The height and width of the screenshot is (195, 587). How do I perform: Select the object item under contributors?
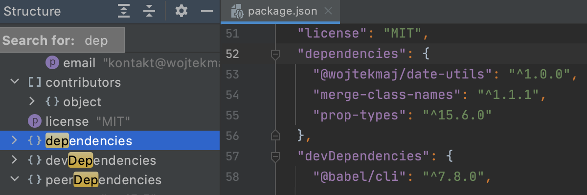tap(110, 102)
